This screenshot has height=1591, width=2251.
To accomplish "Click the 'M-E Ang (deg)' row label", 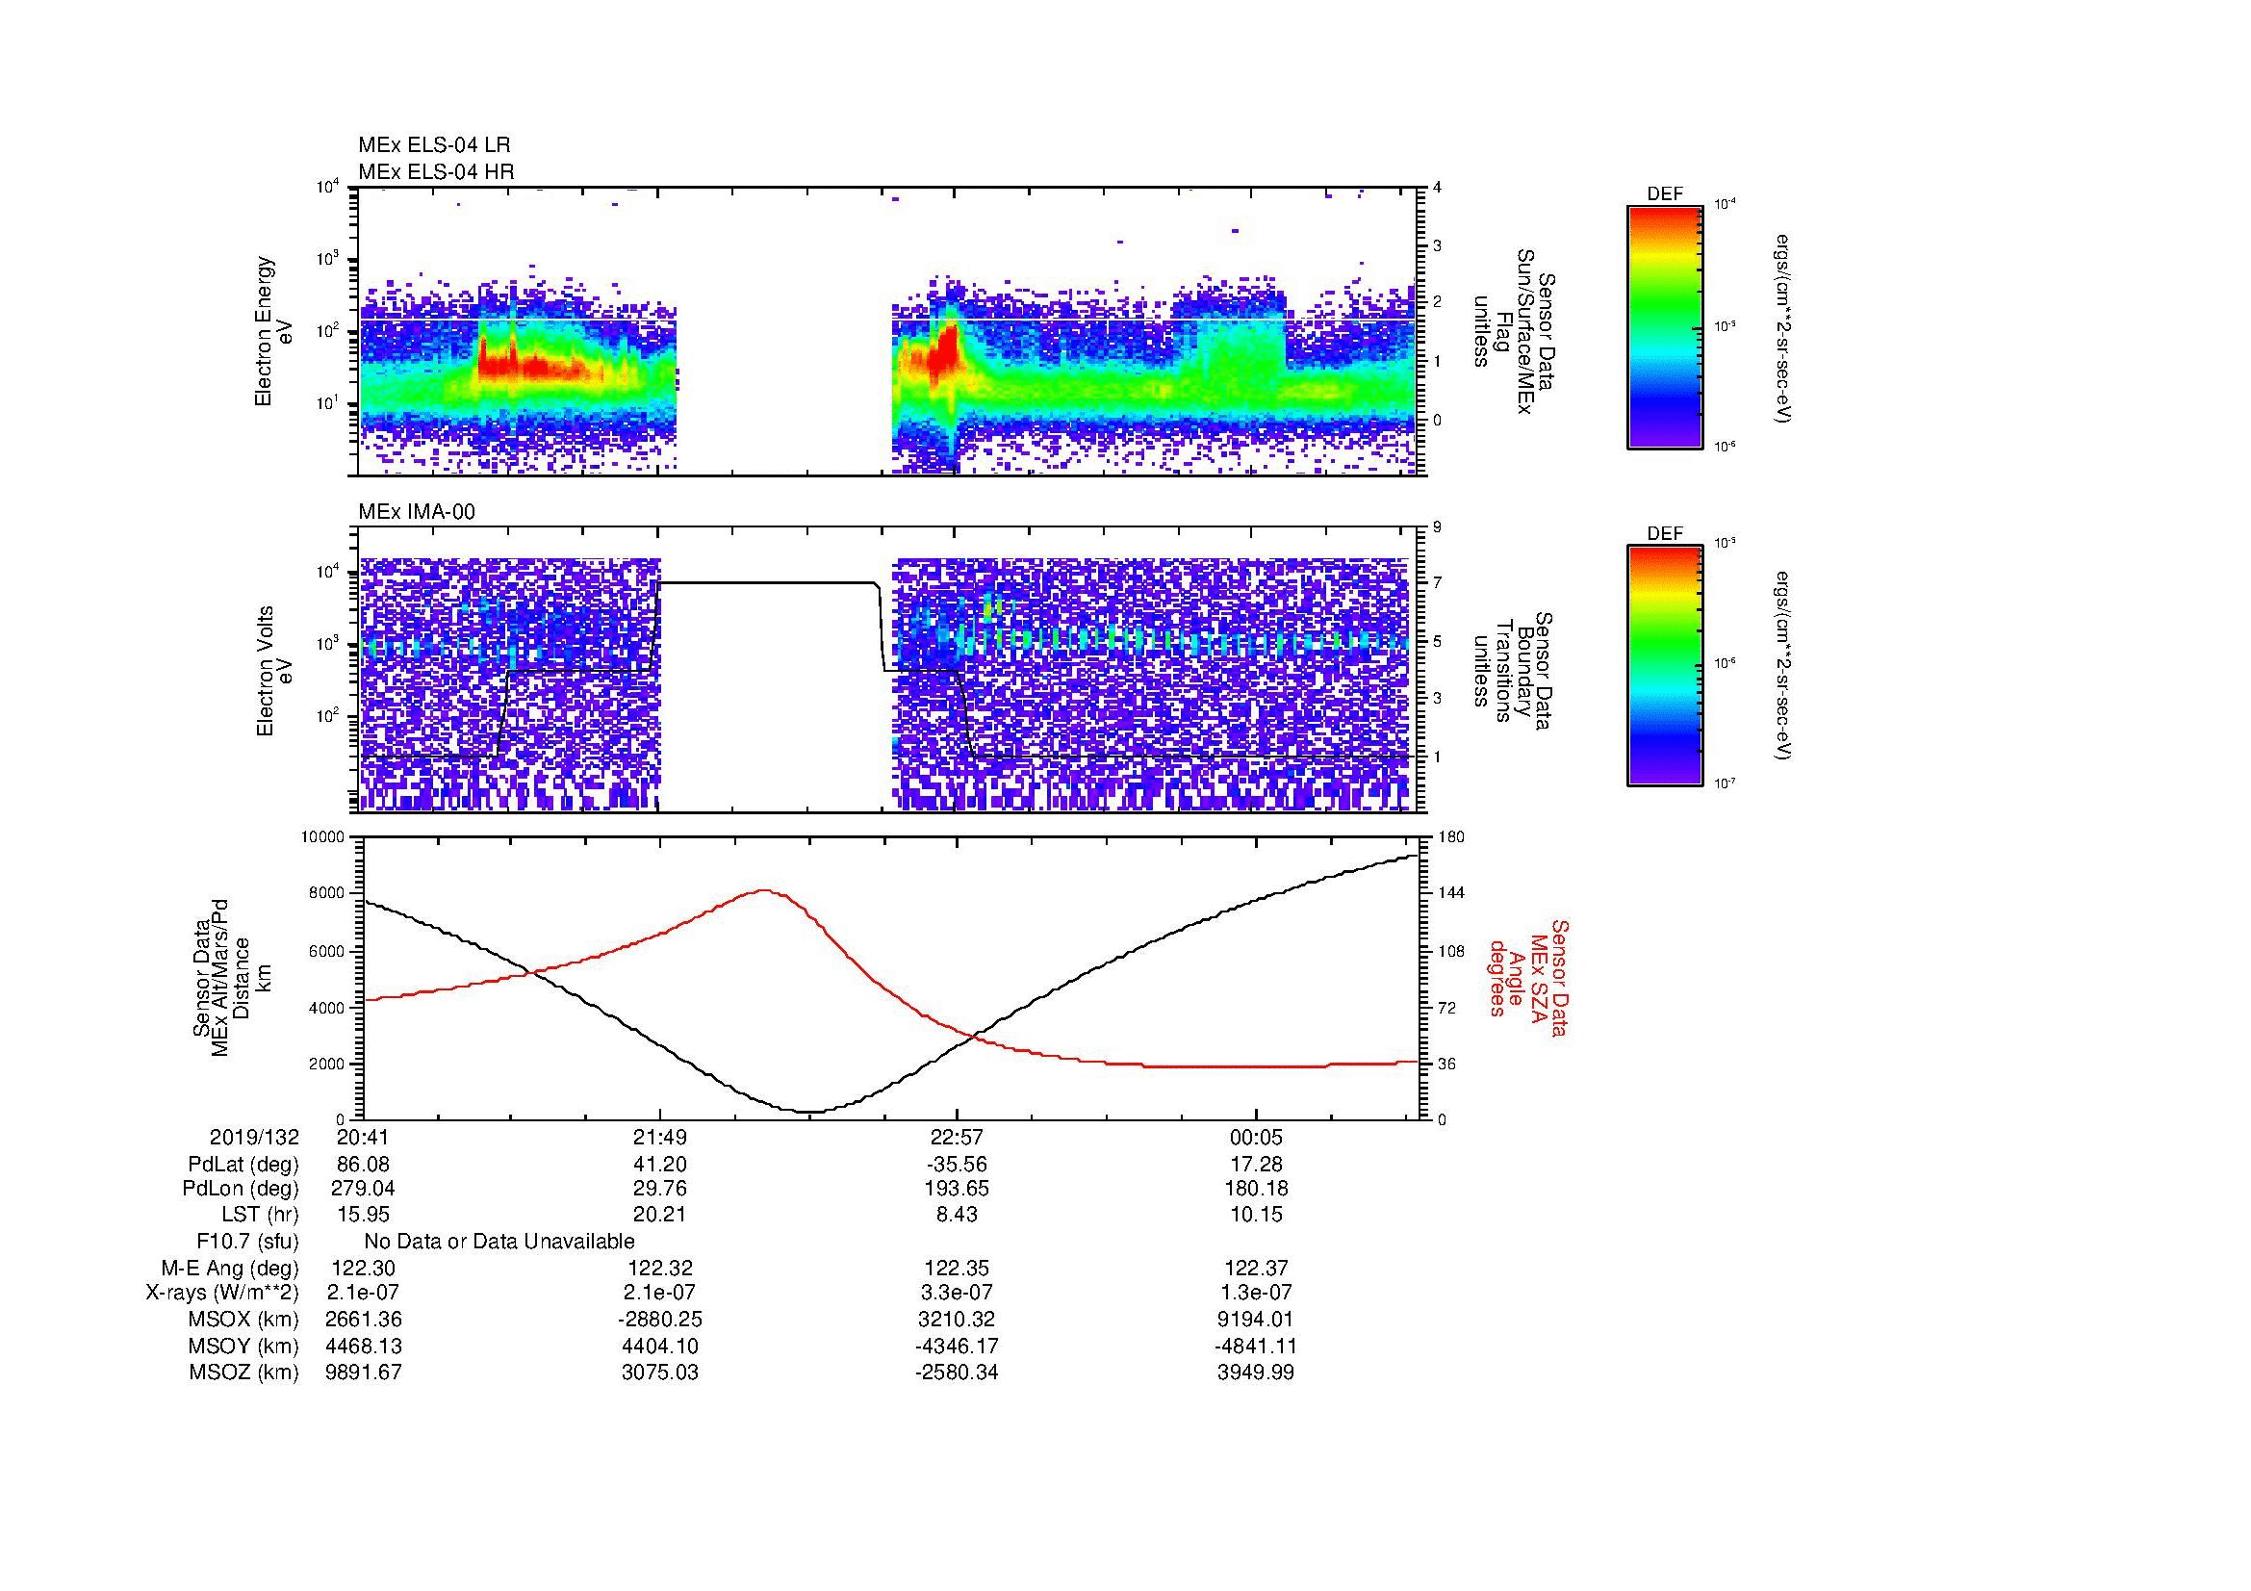I will (x=230, y=1268).
